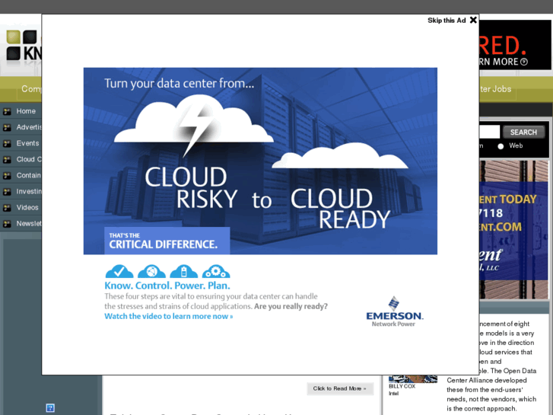This screenshot has height=415, width=553.
Task: Click the bullet icon beside Contain item
Action: point(7,176)
